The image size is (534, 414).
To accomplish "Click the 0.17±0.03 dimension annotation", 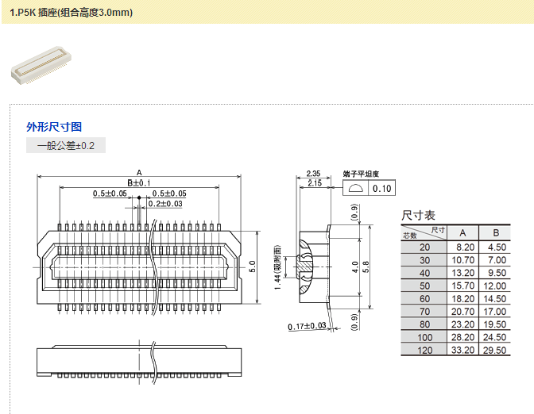I will click(x=308, y=326).
